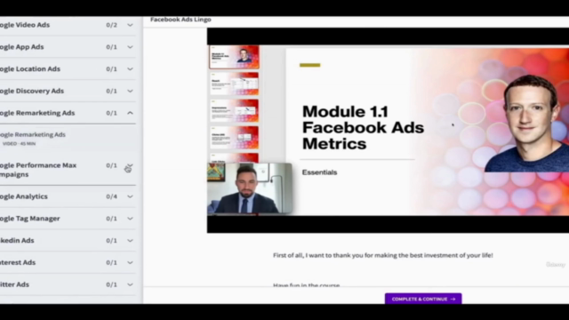Click the Linkedin Ads section title
The width and height of the screenshot is (569, 320).
(17, 241)
